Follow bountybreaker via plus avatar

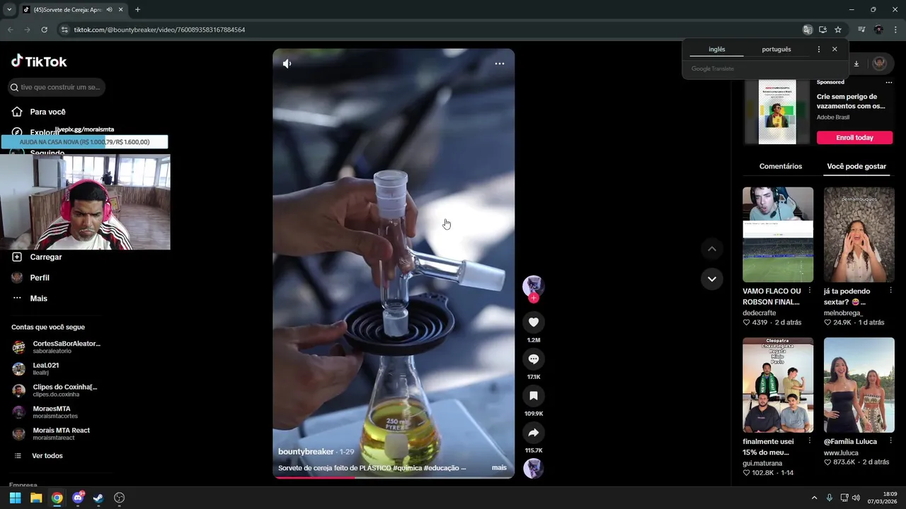coord(534,298)
